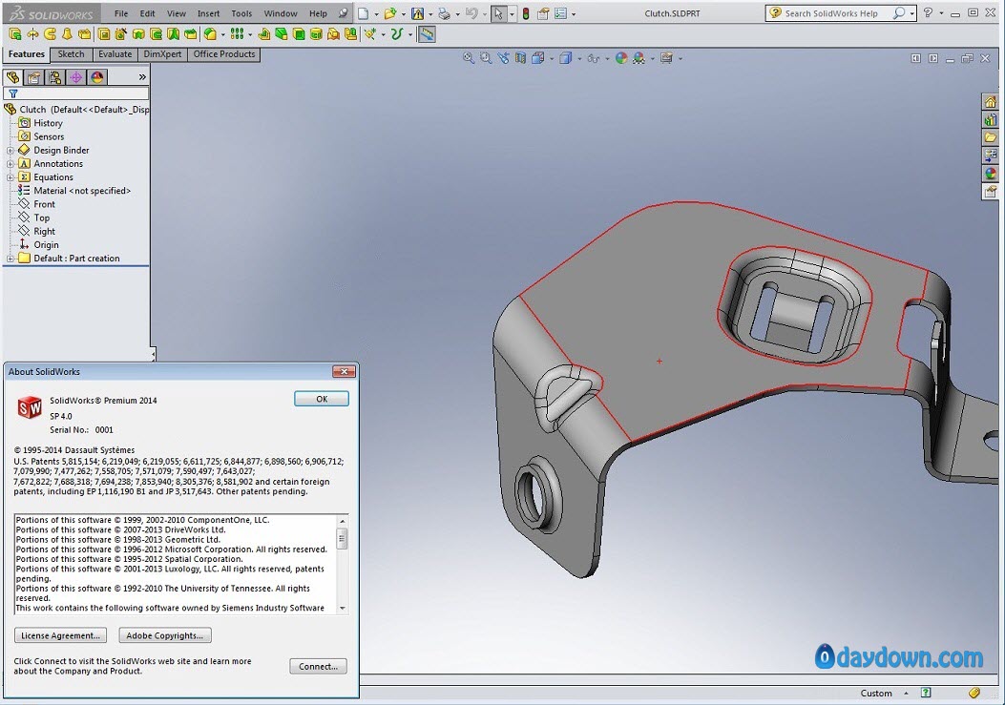Open the Display Style dropdown arrow
This screenshot has width=1005, height=705.
578,59
